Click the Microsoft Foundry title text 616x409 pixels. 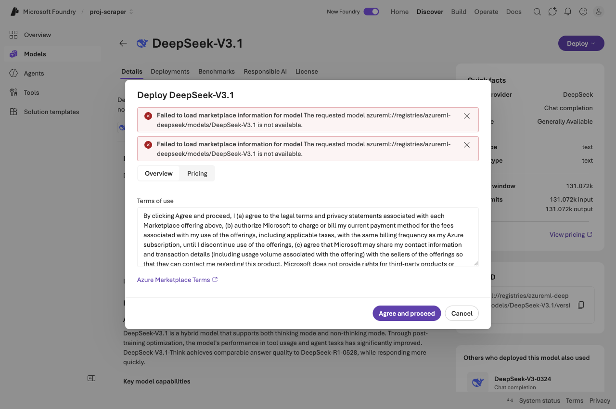[x=50, y=12]
